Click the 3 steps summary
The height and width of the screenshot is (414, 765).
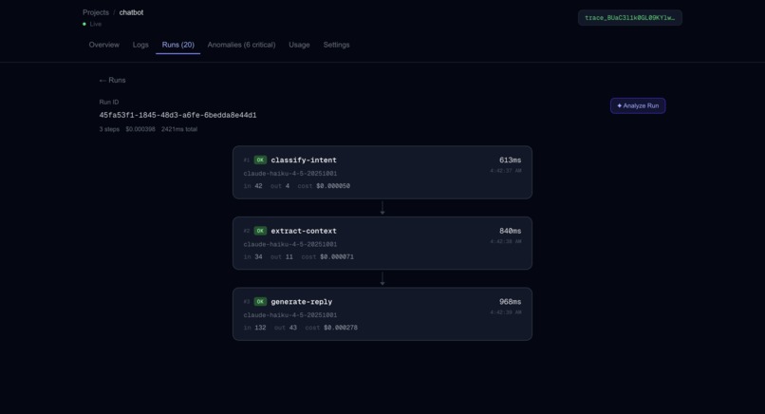(109, 129)
